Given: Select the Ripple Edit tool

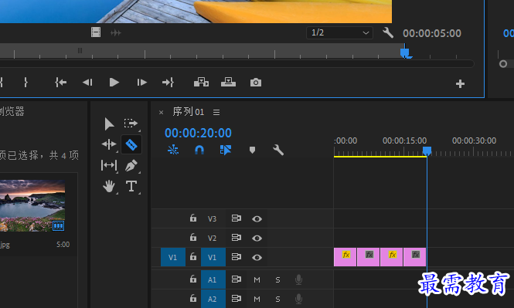Looking at the screenshot, I should [109, 144].
